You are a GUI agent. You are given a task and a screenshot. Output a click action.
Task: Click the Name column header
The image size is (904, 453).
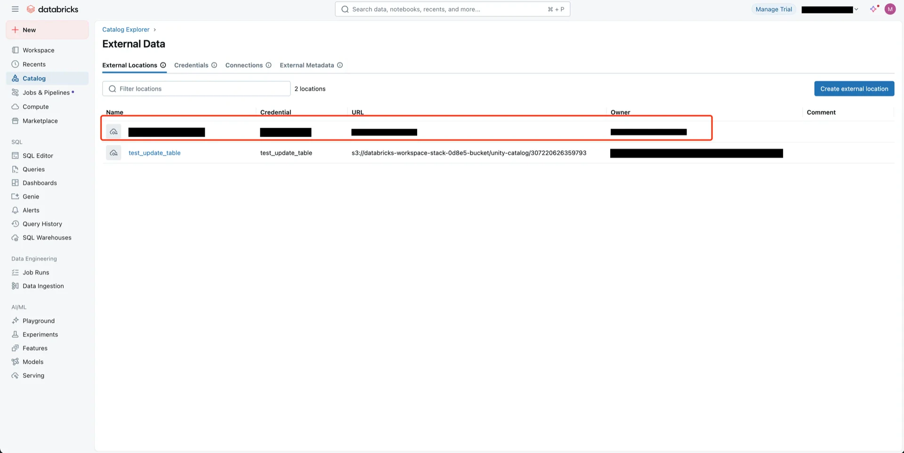114,112
